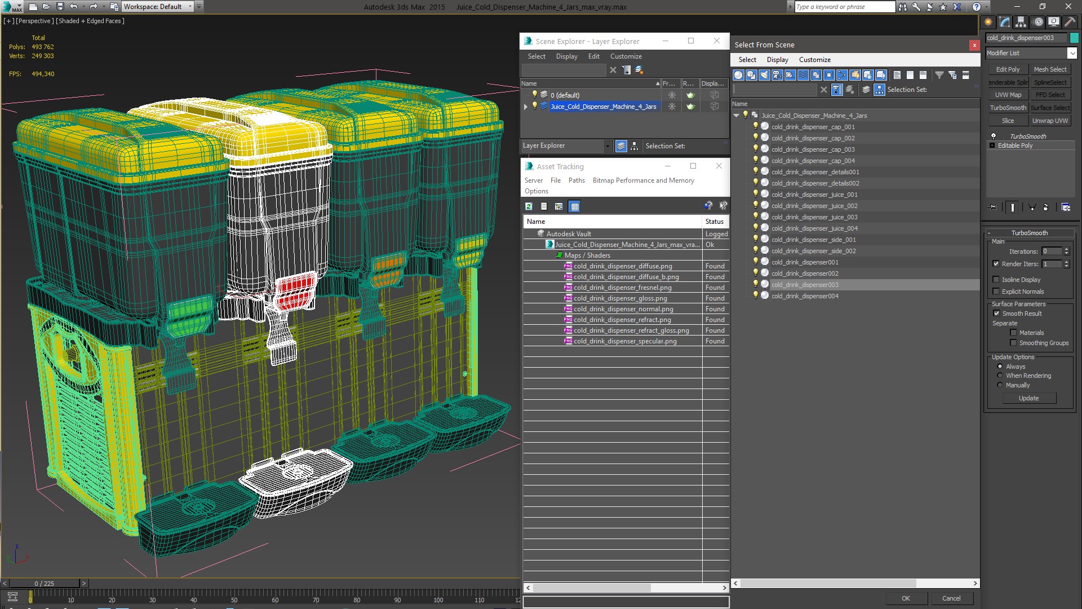Click cold_drink_dispenser_diffuse.png asset entry
This screenshot has width=1082, height=609.
(x=623, y=266)
